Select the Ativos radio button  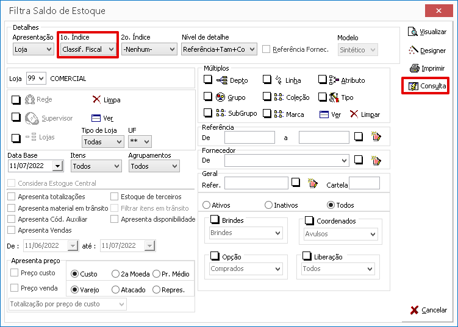(206, 205)
